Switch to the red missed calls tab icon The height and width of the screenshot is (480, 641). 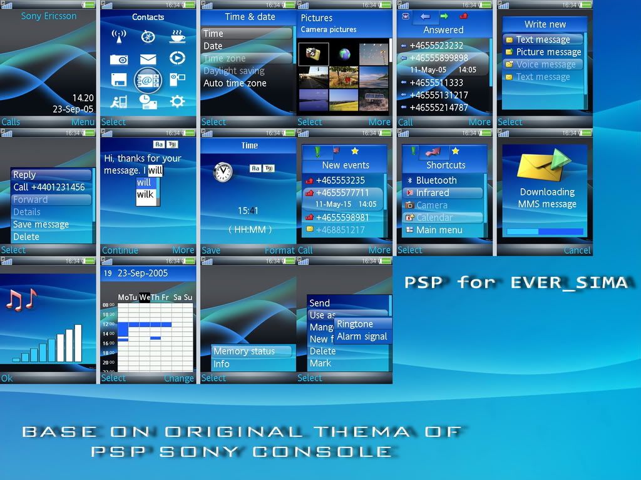pyautogui.click(x=464, y=16)
